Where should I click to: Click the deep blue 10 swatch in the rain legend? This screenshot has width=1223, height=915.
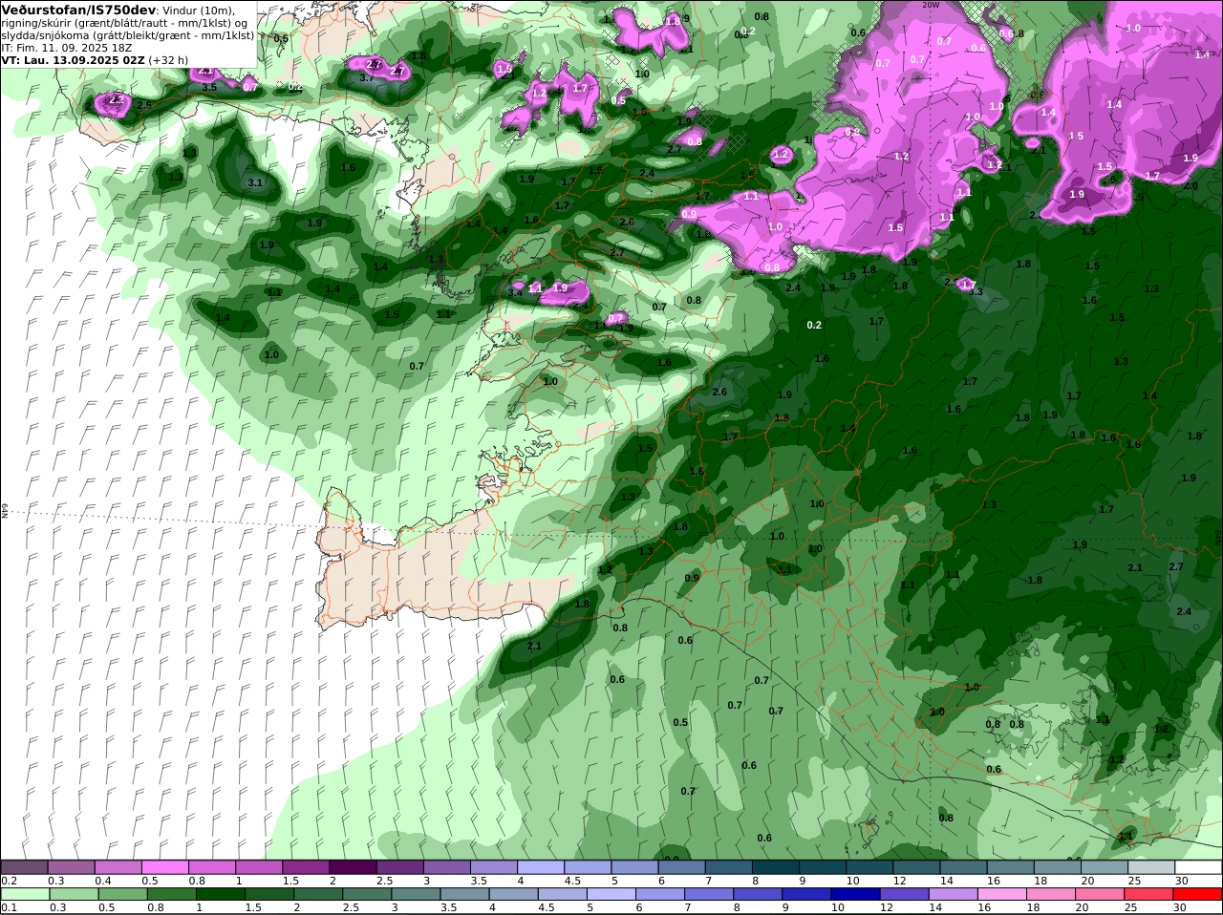855,894
